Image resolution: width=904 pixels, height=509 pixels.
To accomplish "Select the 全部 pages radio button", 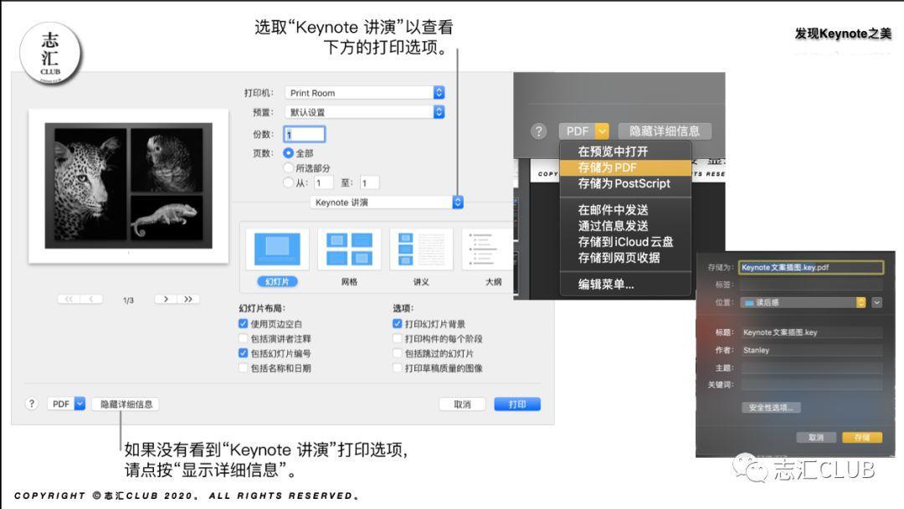I will coord(288,152).
